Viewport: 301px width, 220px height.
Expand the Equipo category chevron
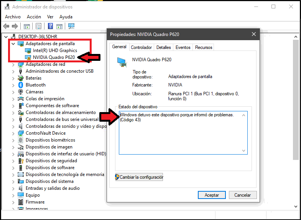(13, 196)
